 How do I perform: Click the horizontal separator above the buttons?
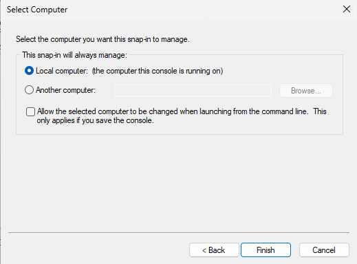(179, 232)
